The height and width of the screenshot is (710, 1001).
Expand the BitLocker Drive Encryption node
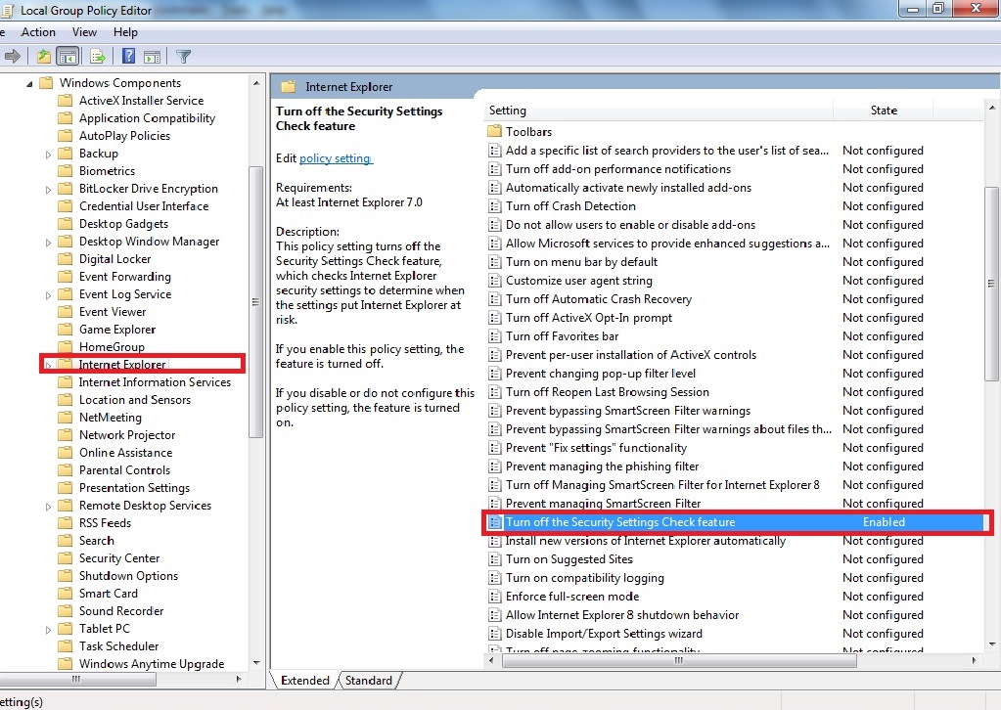coord(48,190)
